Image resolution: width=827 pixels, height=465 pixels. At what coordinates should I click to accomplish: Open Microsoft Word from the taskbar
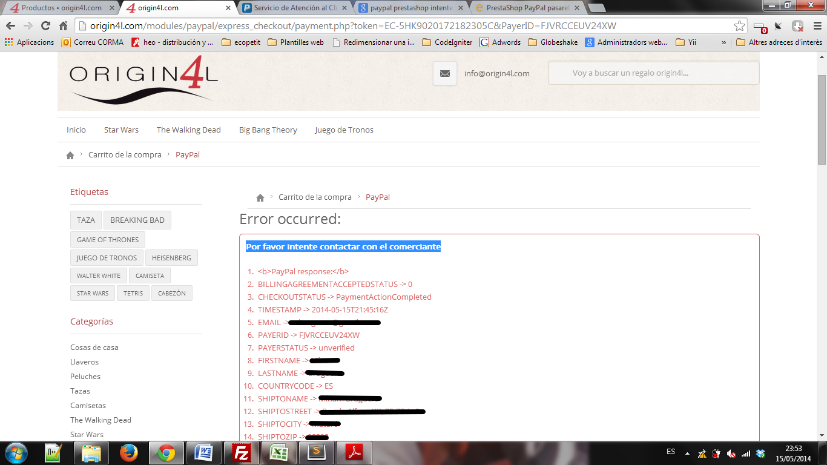(204, 453)
